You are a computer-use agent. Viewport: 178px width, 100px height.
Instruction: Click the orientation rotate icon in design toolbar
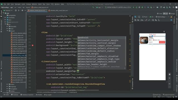[139, 17]
